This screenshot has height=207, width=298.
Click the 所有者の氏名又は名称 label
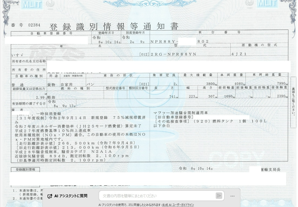(x=29, y=61)
